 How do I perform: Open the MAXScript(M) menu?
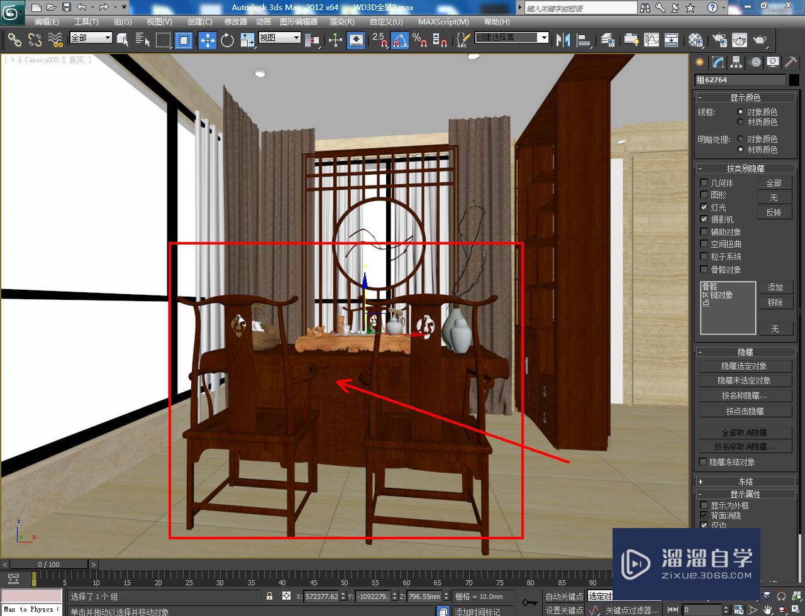tap(443, 21)
